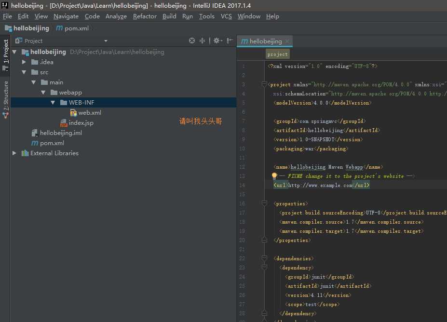Screen dimensions: 447x322
Task: Click the hellobeijing root module icon in tree
Action: (x=25, y=52)
